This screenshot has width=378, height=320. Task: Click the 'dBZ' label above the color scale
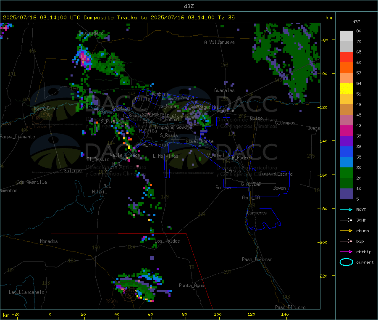(x=356, y=22)
